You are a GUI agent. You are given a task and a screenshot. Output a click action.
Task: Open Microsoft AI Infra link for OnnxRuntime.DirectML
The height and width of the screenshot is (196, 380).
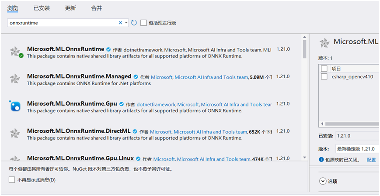pos(210,132)
